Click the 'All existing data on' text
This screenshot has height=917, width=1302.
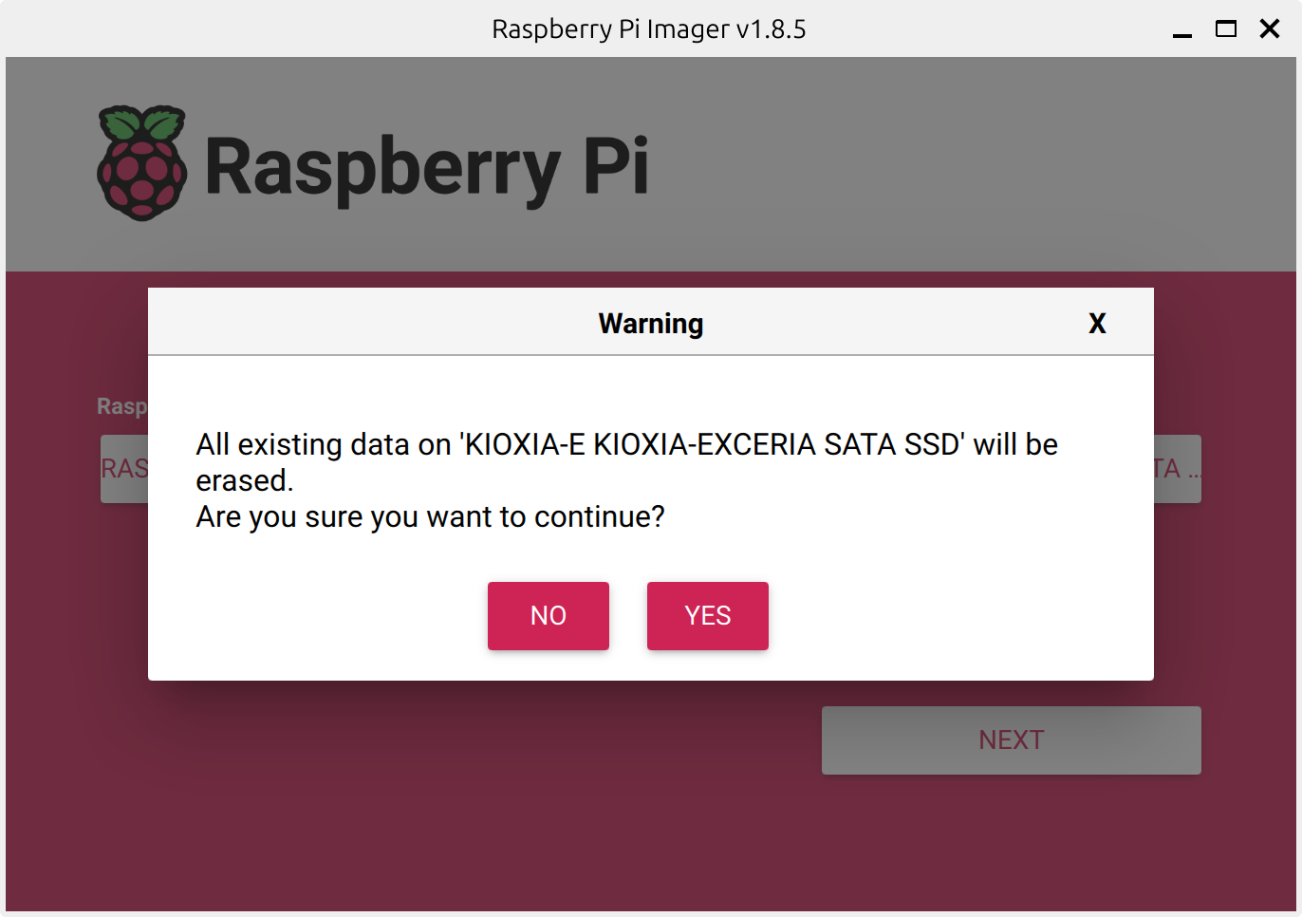(323, 444)
